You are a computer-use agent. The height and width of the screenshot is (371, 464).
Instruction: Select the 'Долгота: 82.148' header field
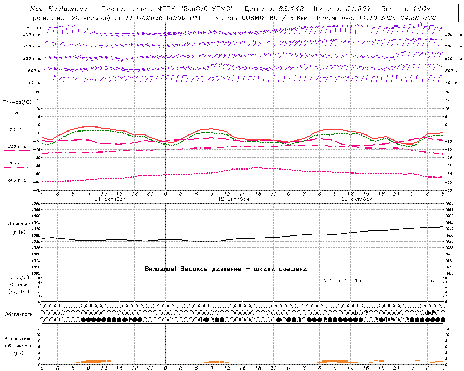click(274, 9)
